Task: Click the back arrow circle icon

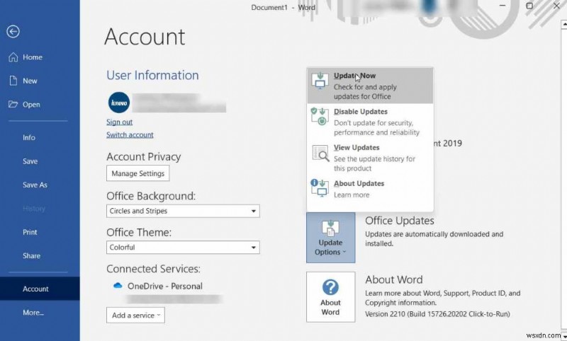Action: (13, 32)
